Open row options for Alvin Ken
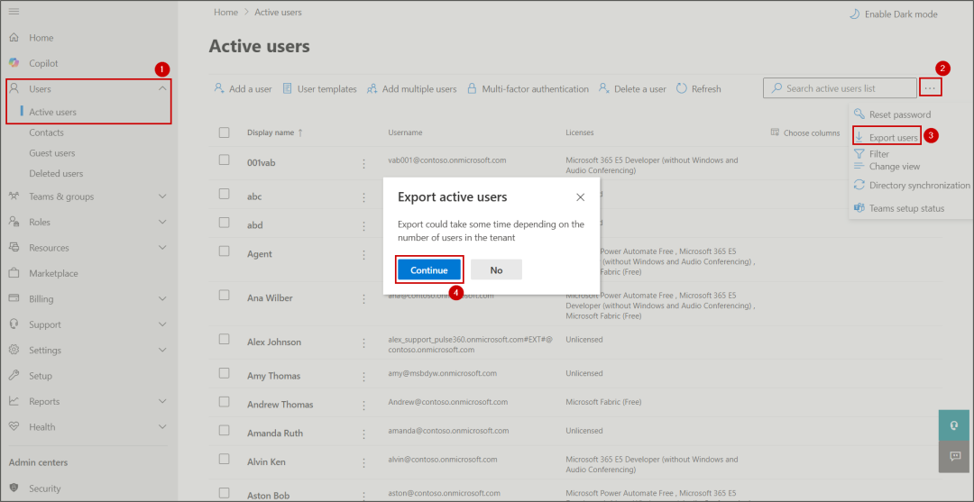 [x=364, y=462]
